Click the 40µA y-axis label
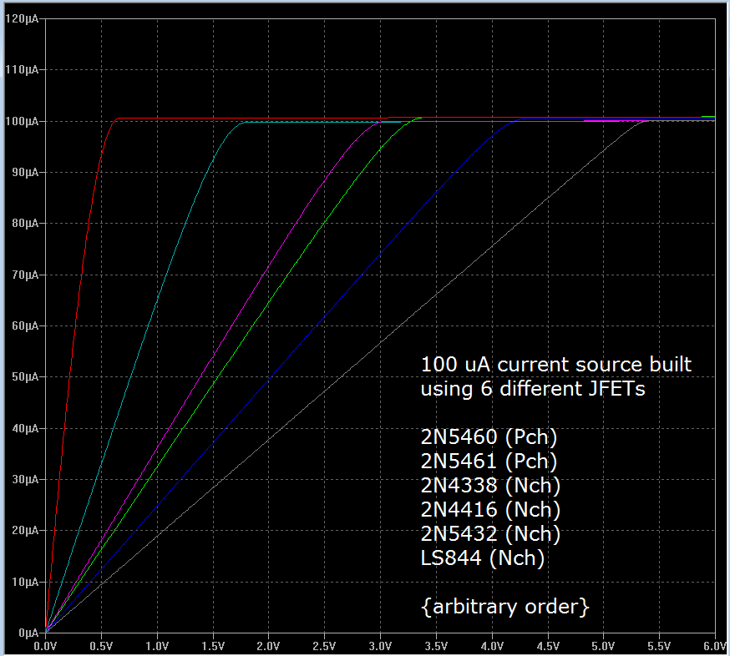 point(25,428)
